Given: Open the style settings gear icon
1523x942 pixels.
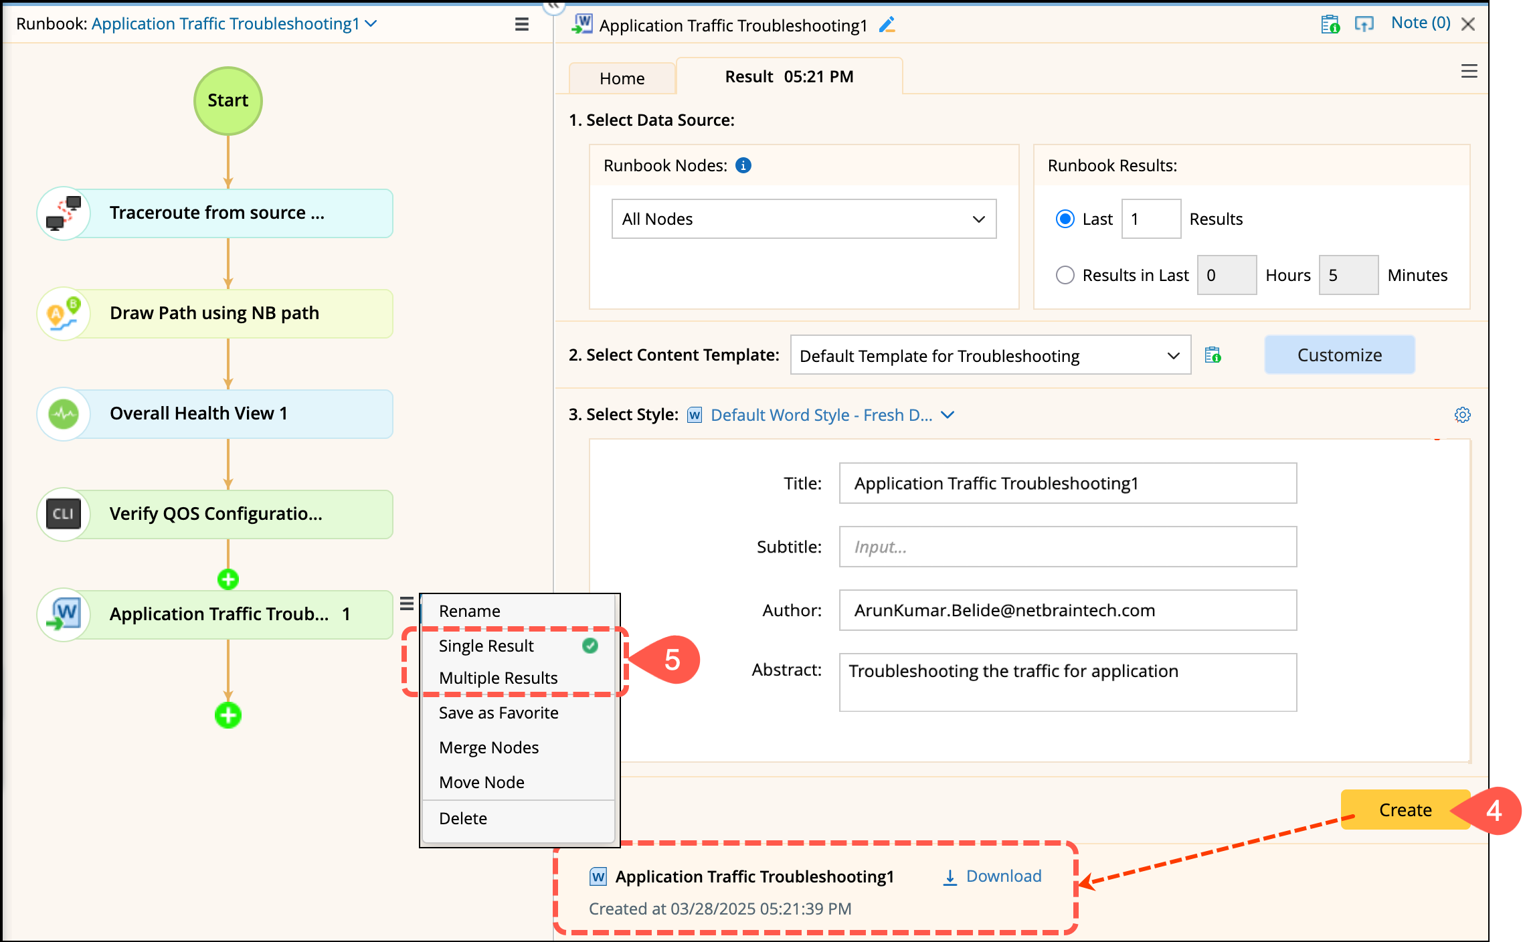Looking at the screenshot, I should coord(1462,415).
